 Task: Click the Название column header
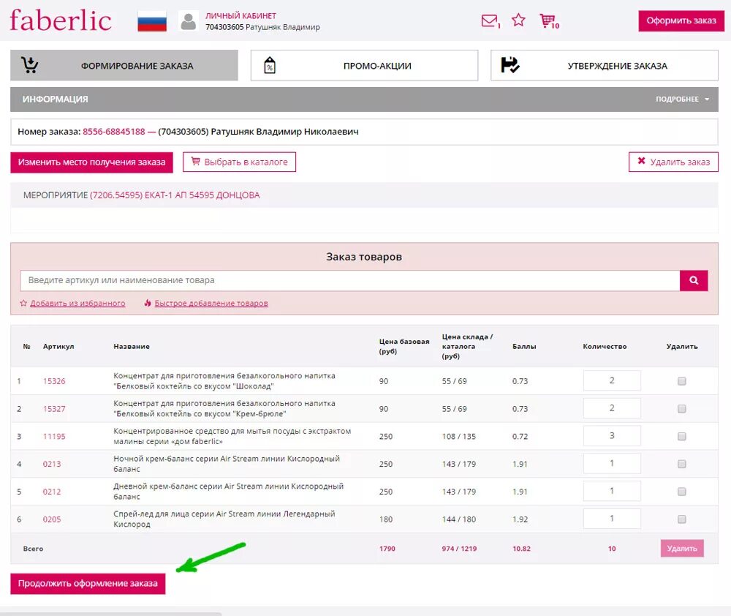[x=132, y=346]
